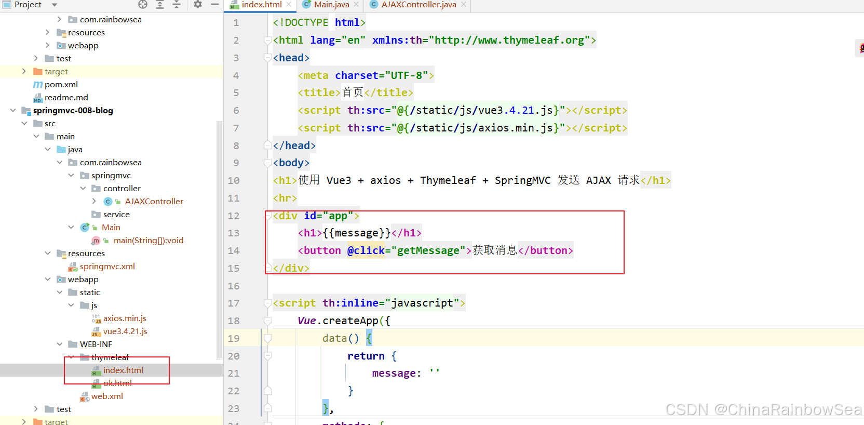
Task: Open springmvc.xml config file
Action: 107,266
